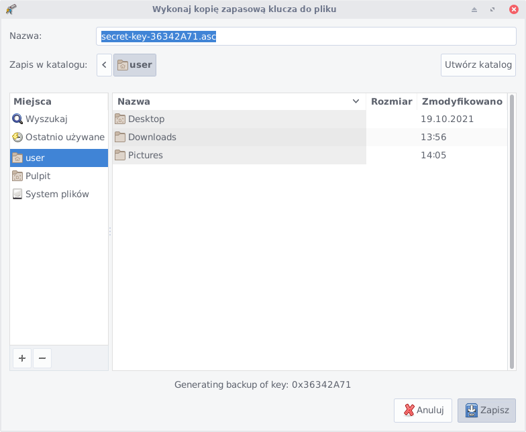The height and width of the screenshot is (432, 526).
Task: Open the Desktop folder in file list
Action: pos(146,119)
